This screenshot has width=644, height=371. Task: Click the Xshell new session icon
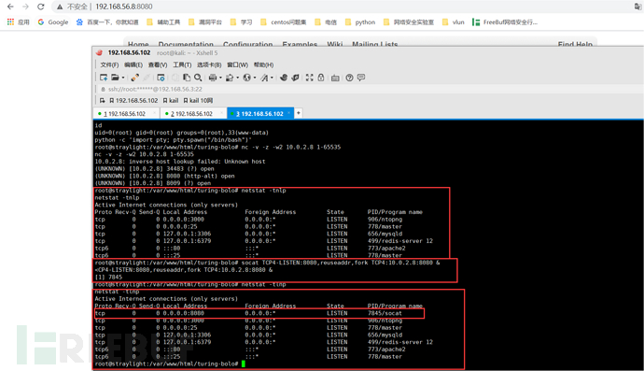tap(104, 78)
